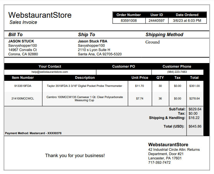Select phone number 717-392-7472

pos(159,163)
